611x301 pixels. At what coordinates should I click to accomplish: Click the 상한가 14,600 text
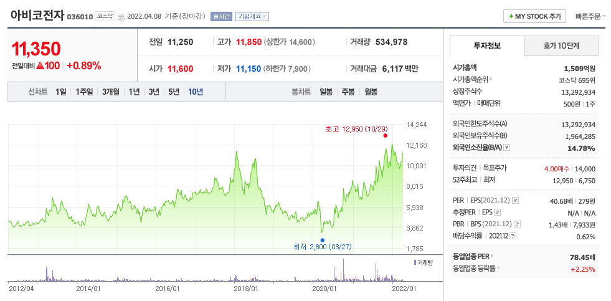(289, 42)
